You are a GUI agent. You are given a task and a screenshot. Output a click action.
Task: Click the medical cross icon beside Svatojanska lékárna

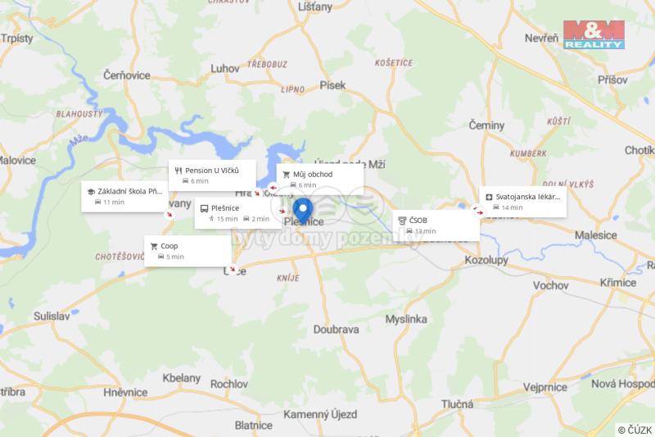tap(489, 197)
